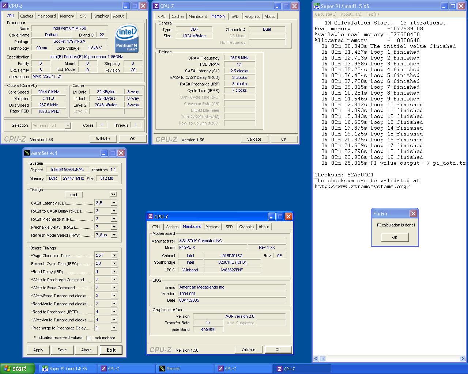This screenshot has width=468, height=374.
Task: Click DRAM Frequency value 267.6 MHz
Action: coord(239,58)
